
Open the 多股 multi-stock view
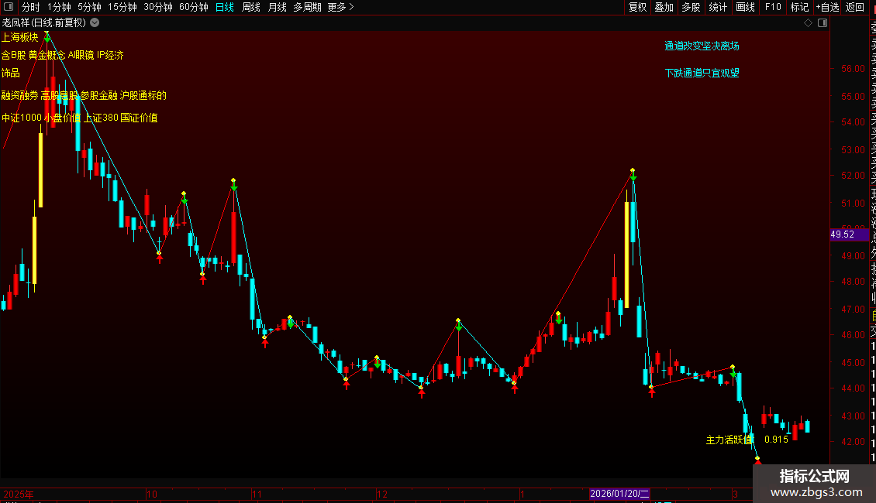pos(691,7)
